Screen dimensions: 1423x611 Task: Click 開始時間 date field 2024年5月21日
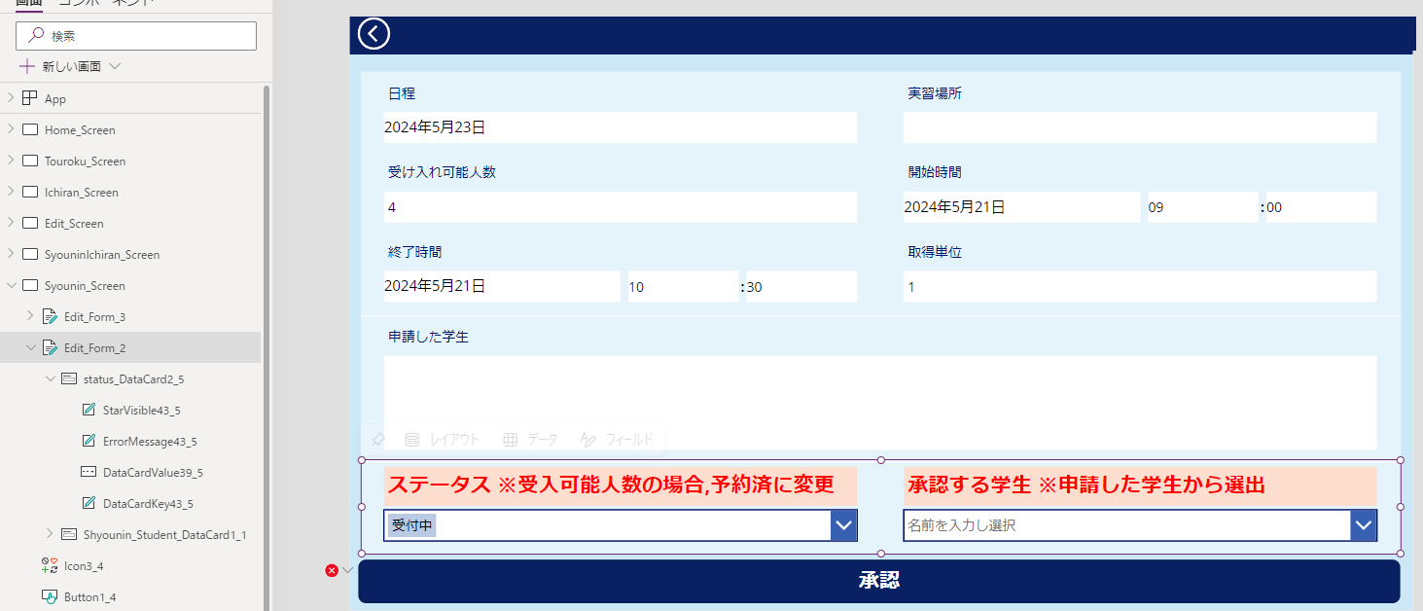point(1021,207)
